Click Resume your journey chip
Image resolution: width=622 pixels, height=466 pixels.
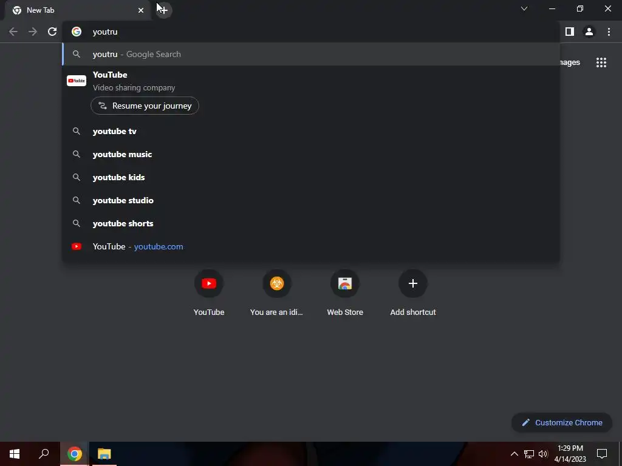pos(145,106)
